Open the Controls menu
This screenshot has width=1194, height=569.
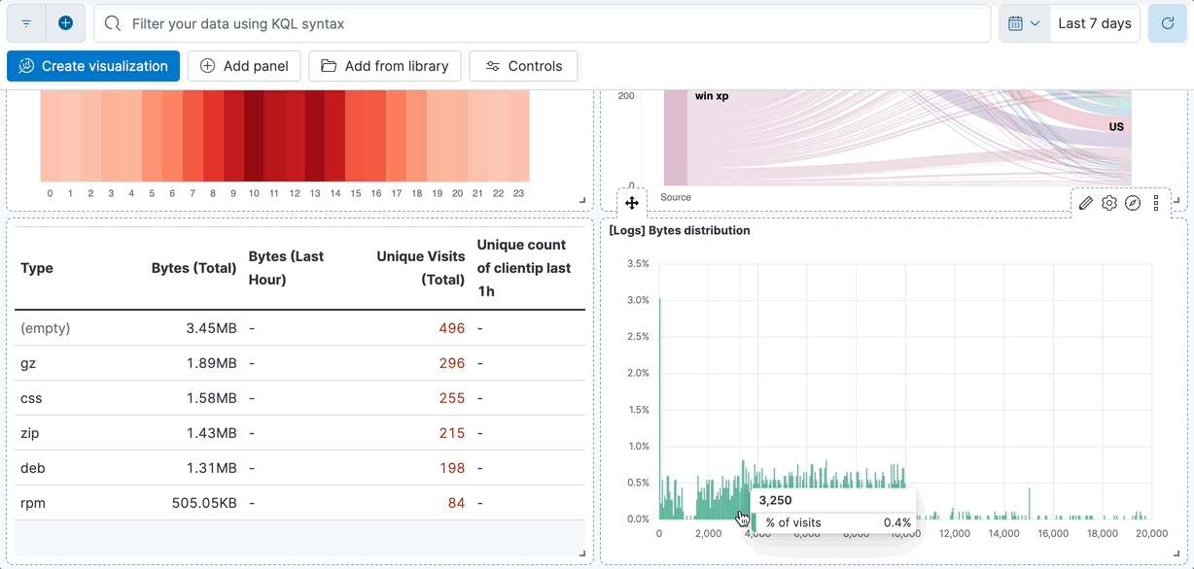(523, 66)
